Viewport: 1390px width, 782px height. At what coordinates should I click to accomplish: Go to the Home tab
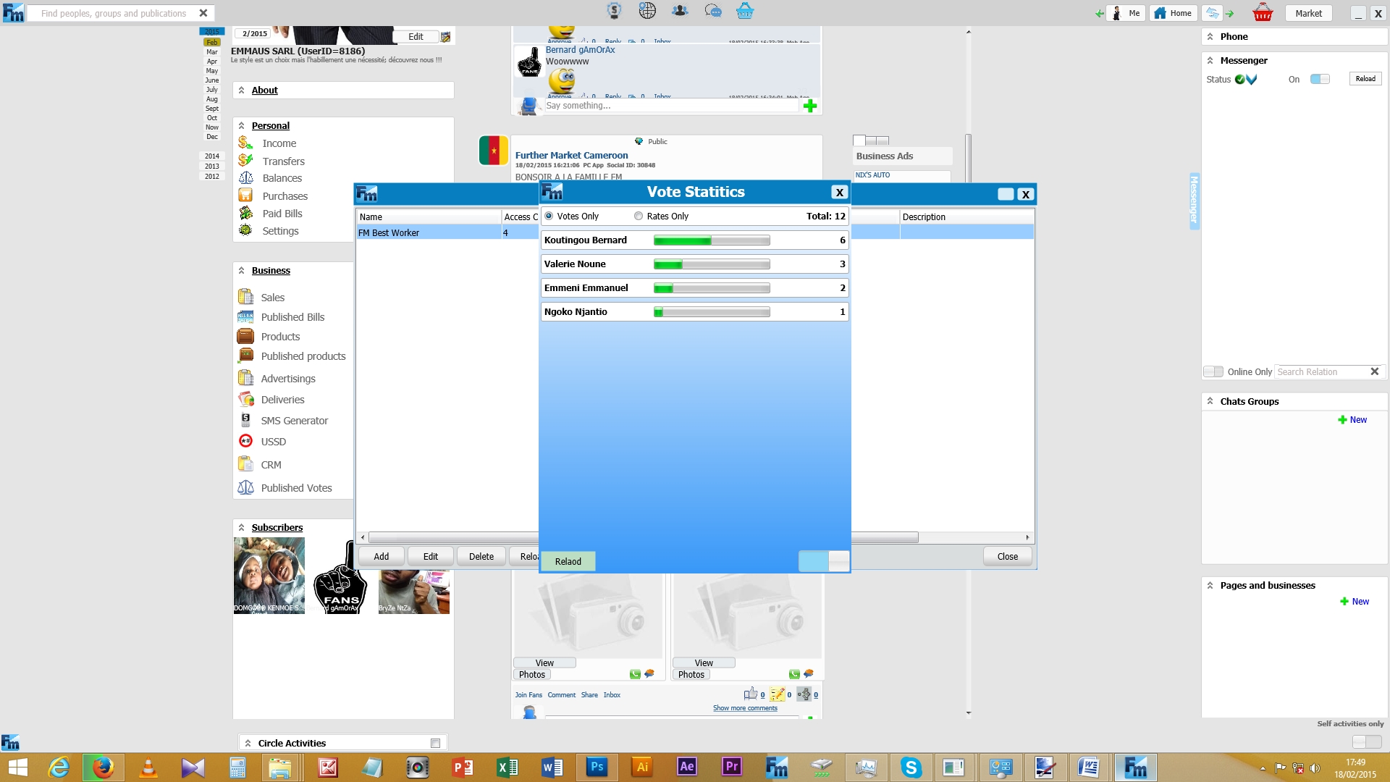click(x=1174, y=13)
